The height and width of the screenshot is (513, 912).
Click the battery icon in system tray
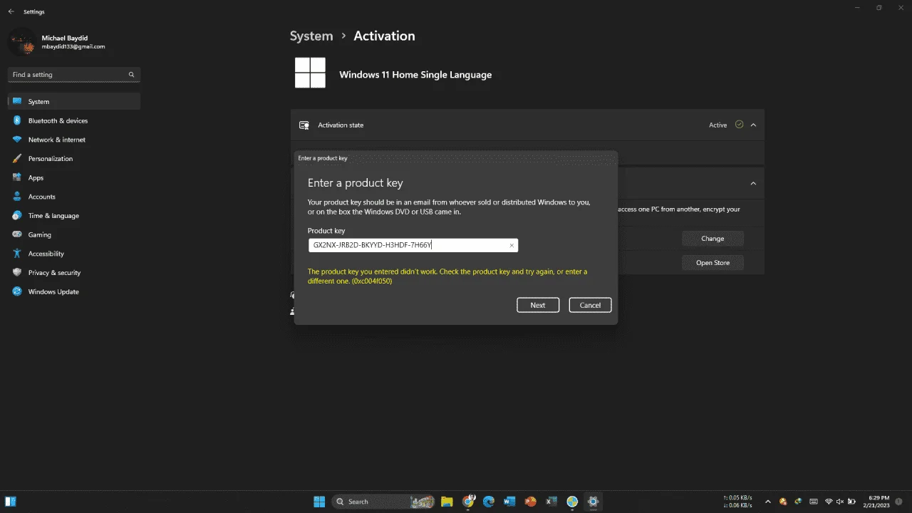tap(853, 502)
